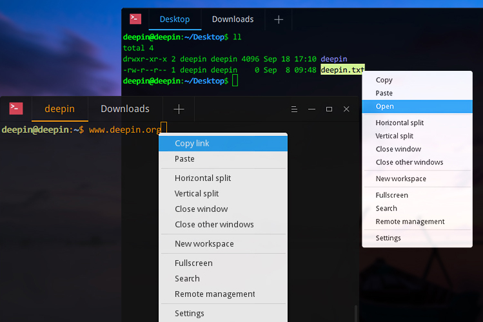Select Search in left context menu
The image size is (483, 322).
[x=223, y=279]
